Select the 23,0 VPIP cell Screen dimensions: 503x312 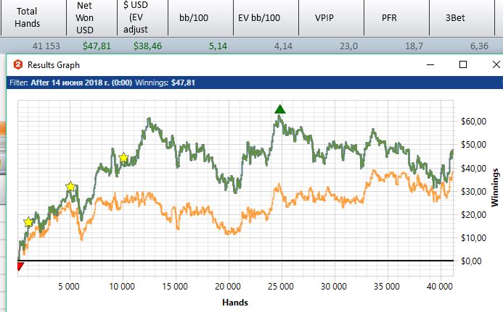(348, 46)
